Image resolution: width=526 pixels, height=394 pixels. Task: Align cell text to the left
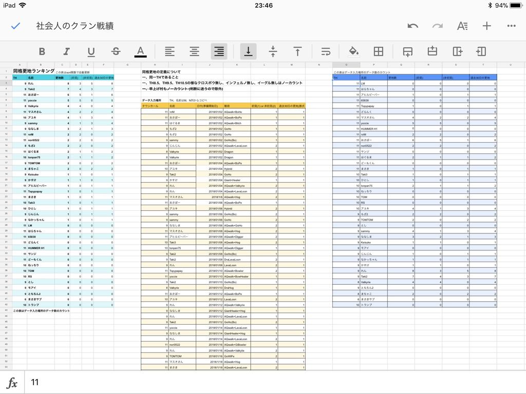[x=170, y=51]
